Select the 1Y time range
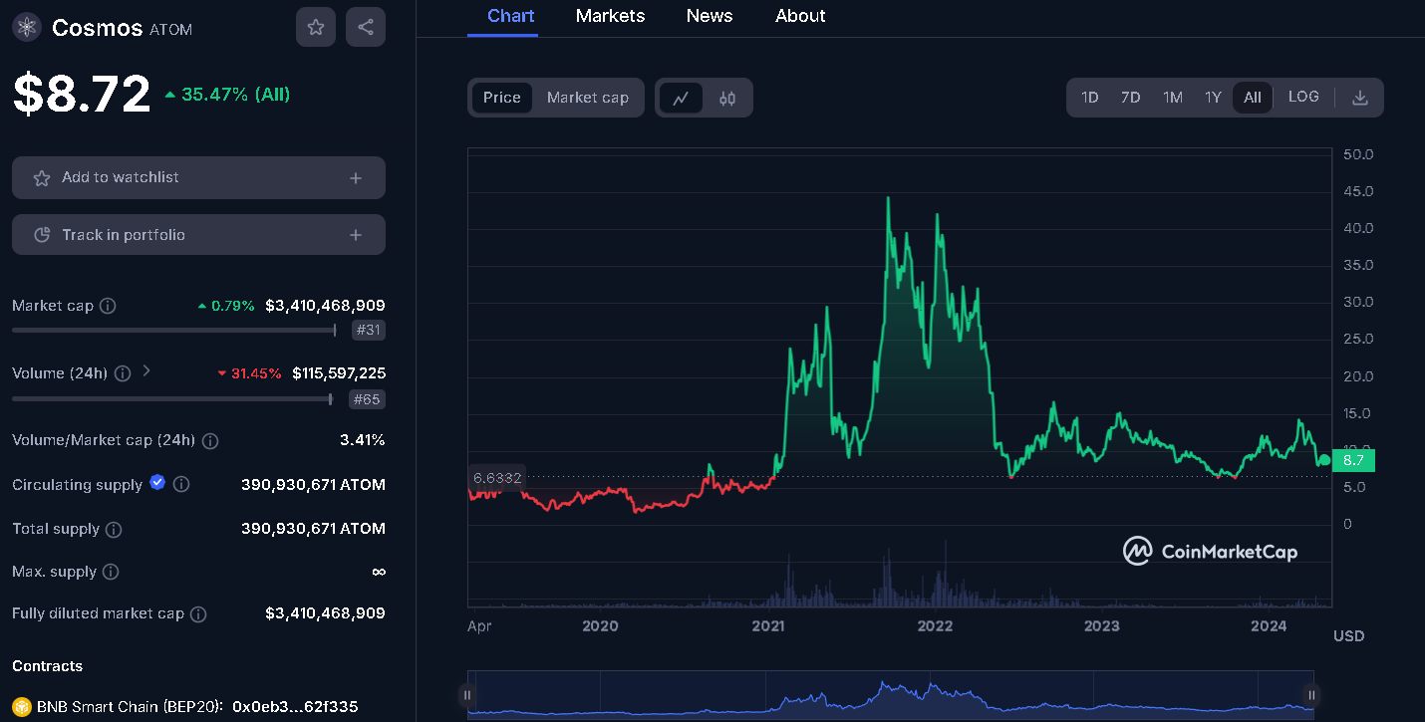 click(1213, 98)
